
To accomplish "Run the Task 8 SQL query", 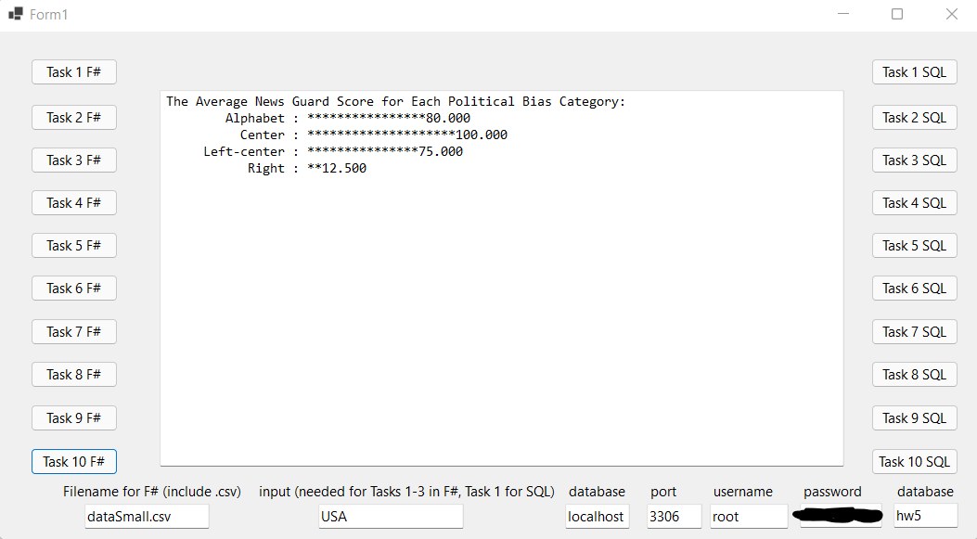I will tap(914, 375).
